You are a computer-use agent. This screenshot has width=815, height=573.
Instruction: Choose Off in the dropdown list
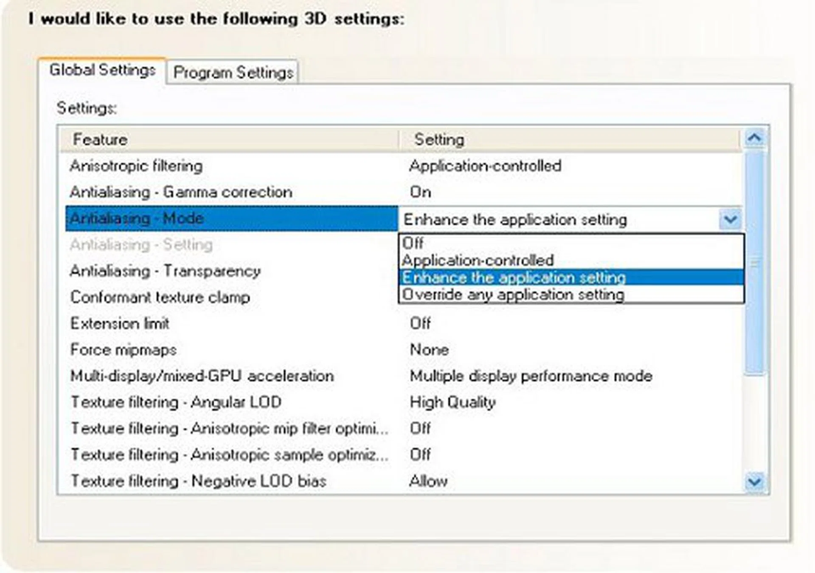pos(413,243)
